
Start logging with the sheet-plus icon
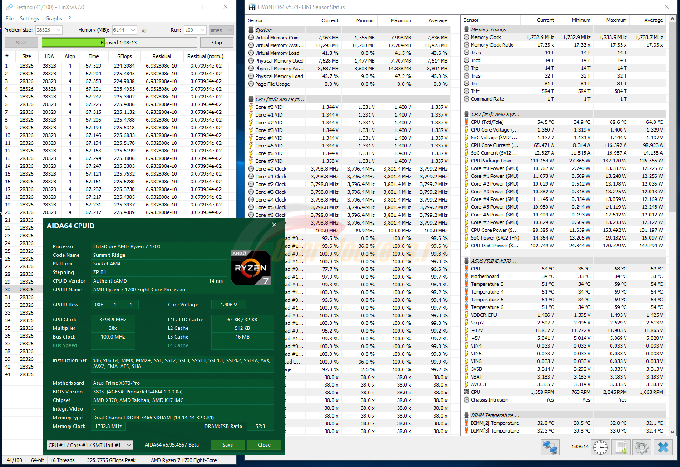click(621, 447)
